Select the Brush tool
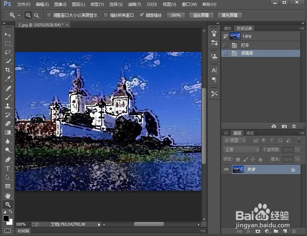The height and width of the screenshot is (236, 307). [x=8, y=97]
